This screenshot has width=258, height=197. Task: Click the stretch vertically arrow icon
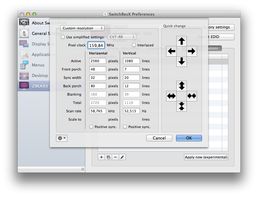[x=182, y=86]
